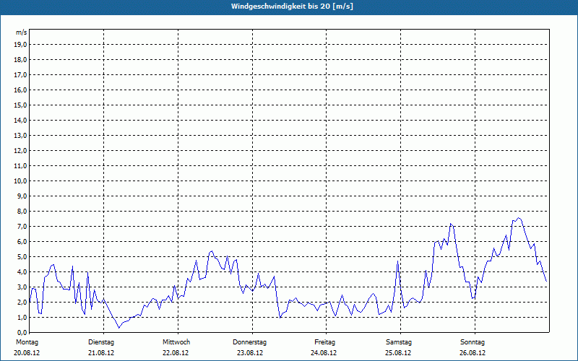The image size is (578, 361).
Task: Select the 18,0 axis value
Action: pos(20,60)
